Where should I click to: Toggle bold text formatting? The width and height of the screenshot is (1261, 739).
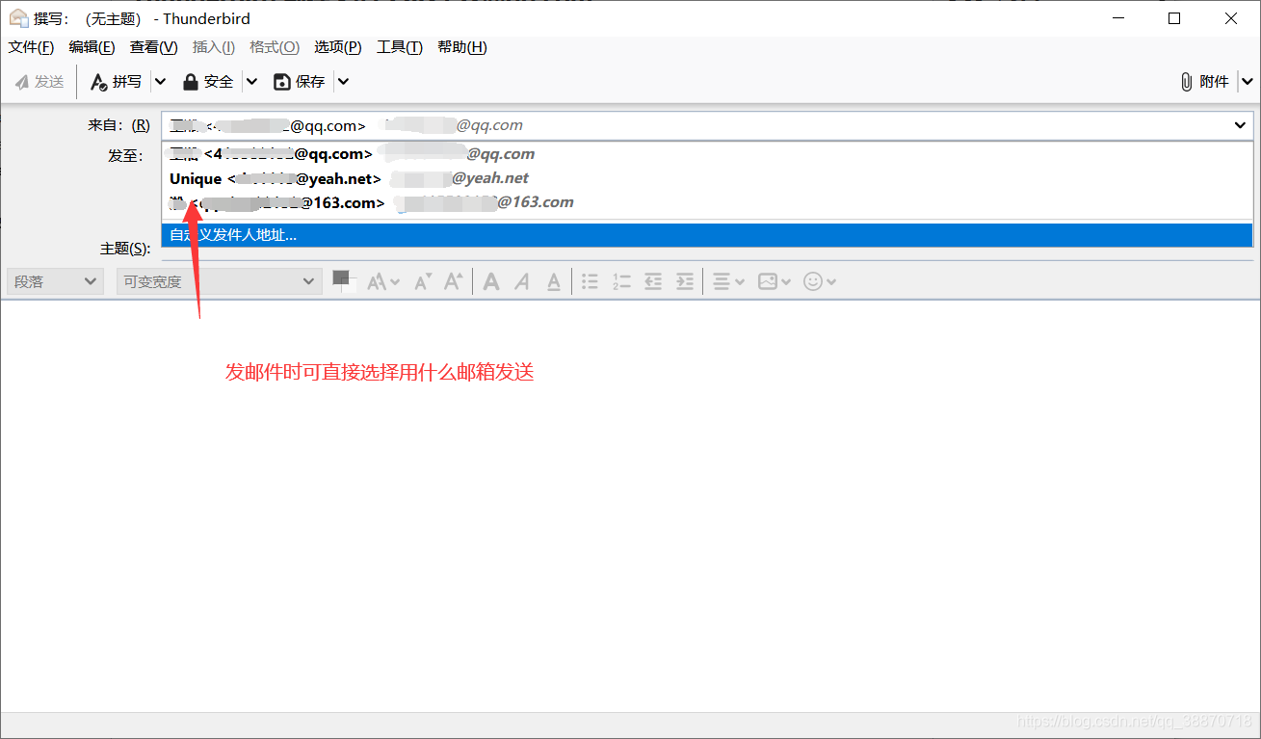point(491,281)
